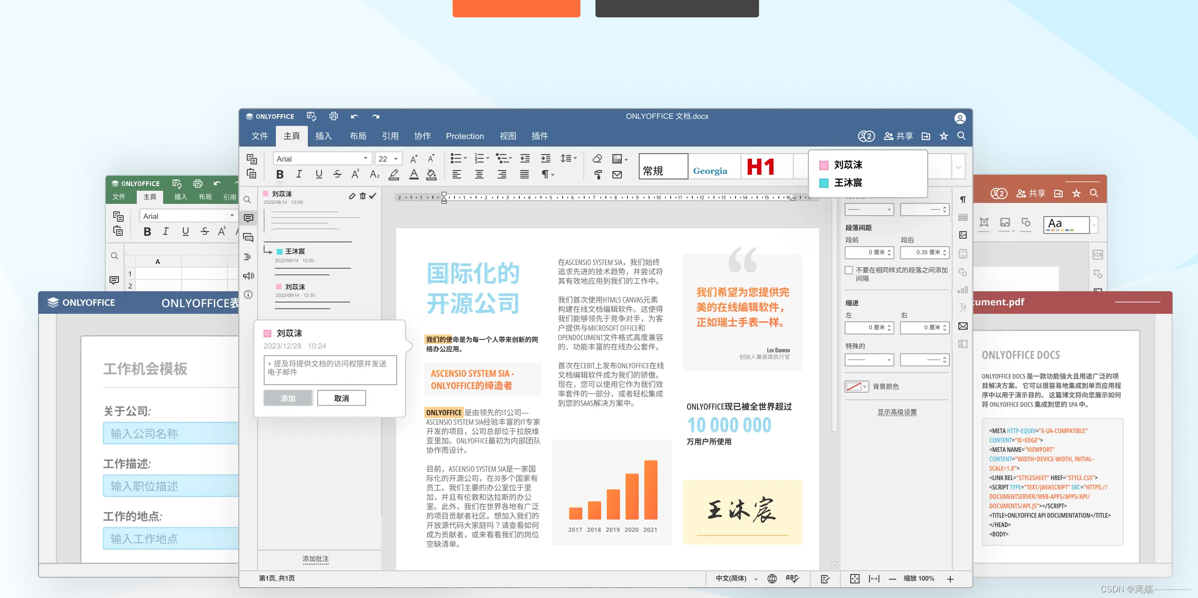Apply Strikethrough in the document editor toolbar

click(337, 175)
